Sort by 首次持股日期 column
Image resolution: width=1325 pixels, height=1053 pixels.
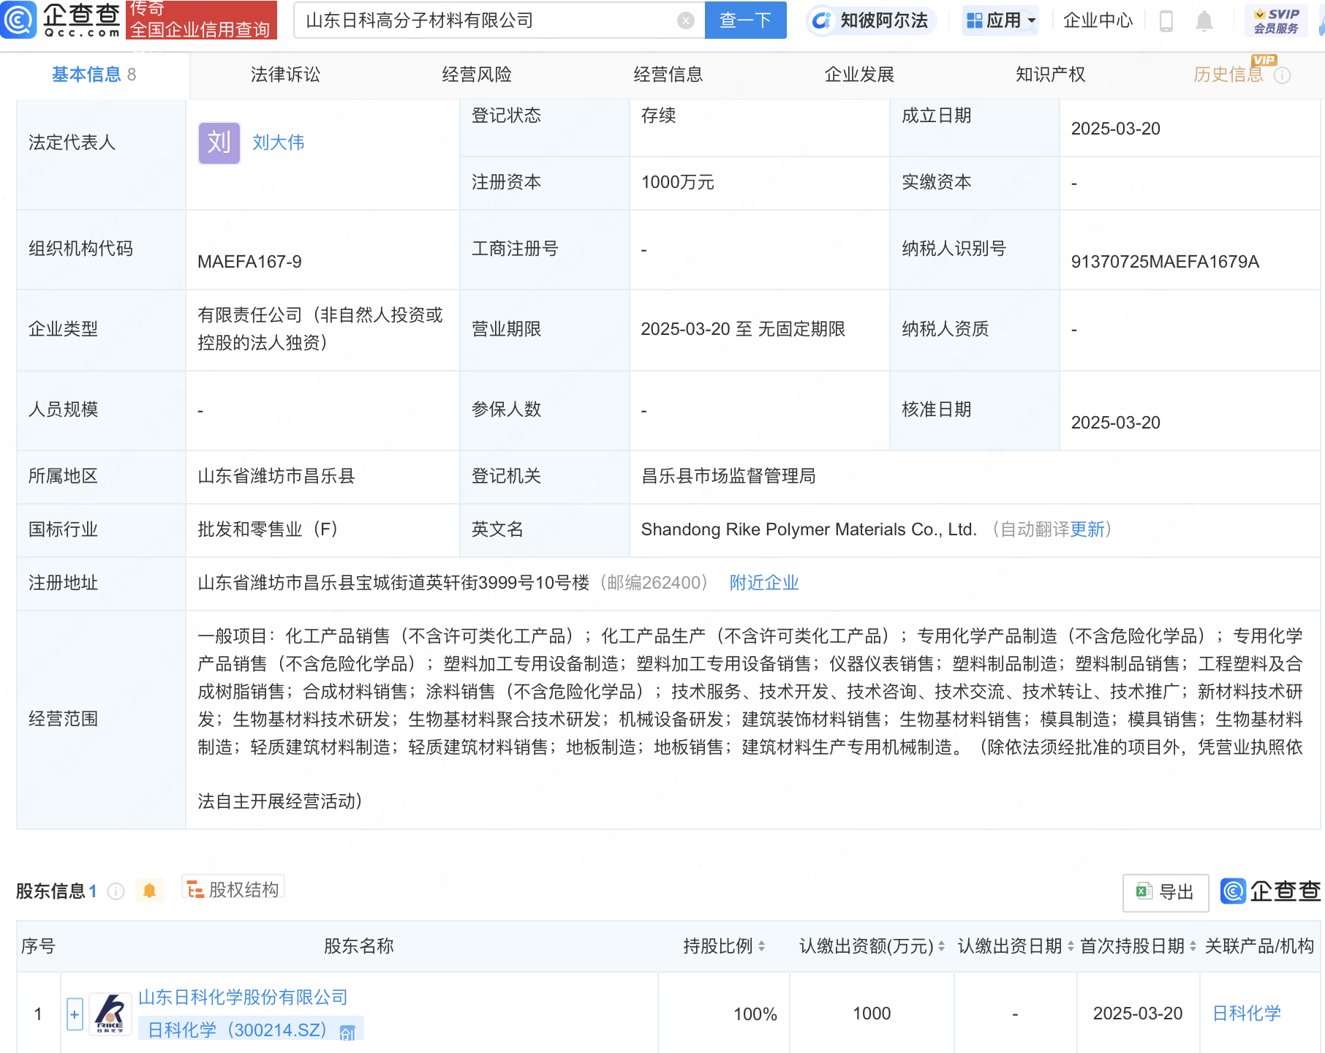[x=1193, y=946]
